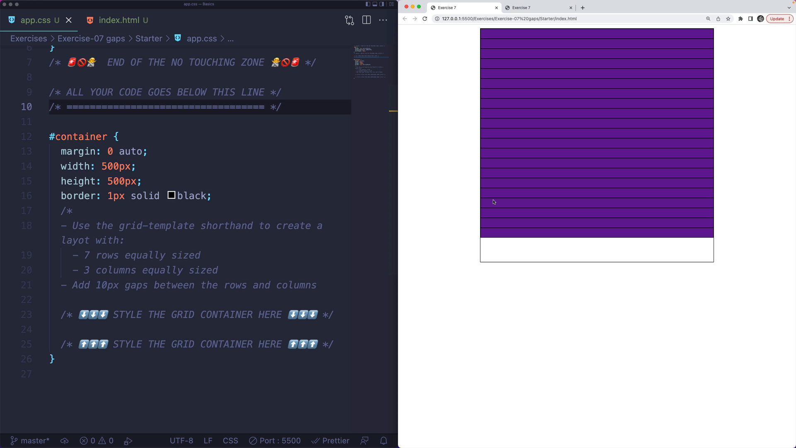This screenshot has height=448, width=796.
Task: Open the source control changes icon in editor toolbar
Action: 349,20
